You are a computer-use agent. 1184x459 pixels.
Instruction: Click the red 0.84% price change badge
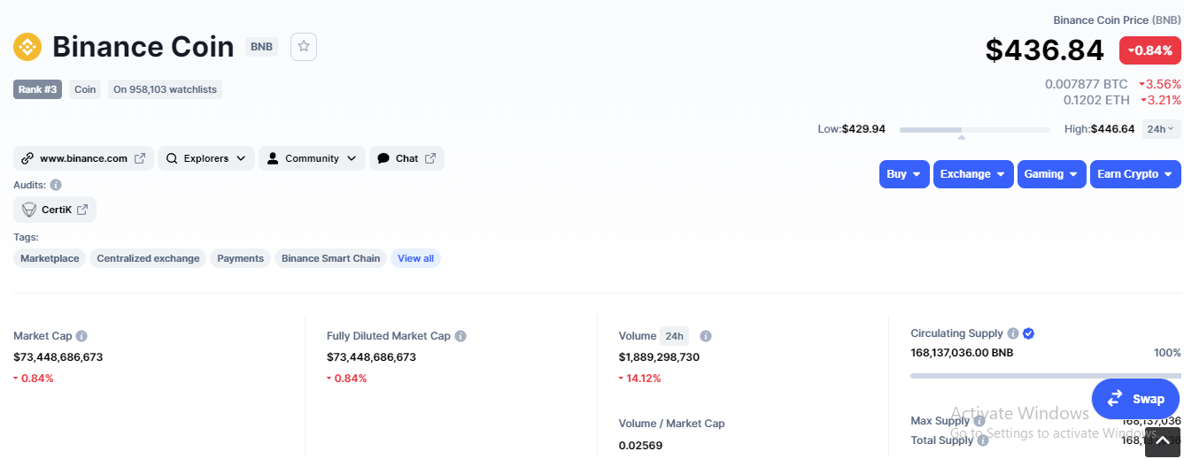pyautogui.click(x=1150, y=50)
